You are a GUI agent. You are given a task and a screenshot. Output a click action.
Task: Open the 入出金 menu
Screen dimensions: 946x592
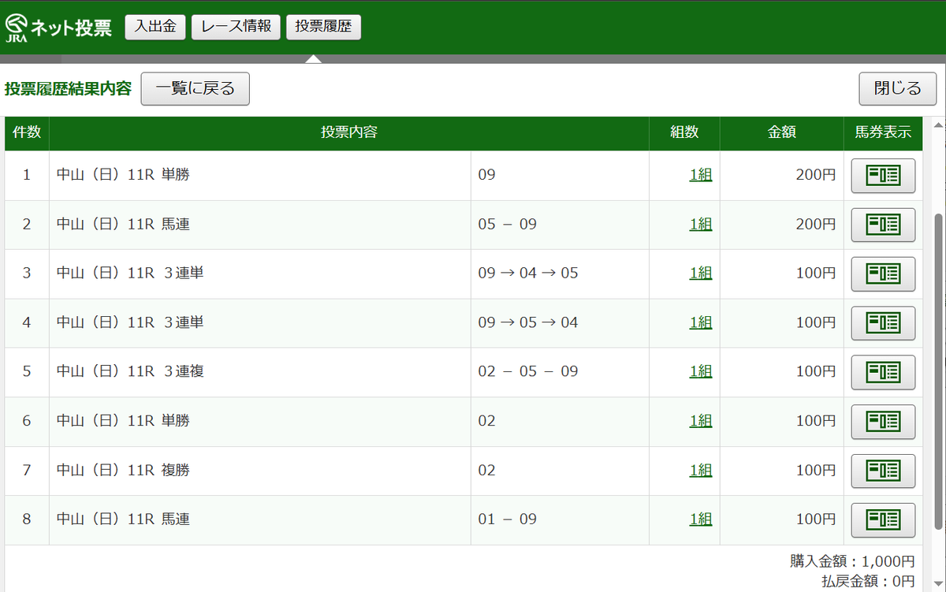(x=155, y=27)
